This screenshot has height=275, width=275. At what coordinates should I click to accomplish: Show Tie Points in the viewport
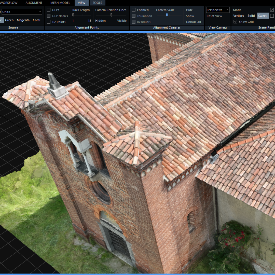[48, 22]
